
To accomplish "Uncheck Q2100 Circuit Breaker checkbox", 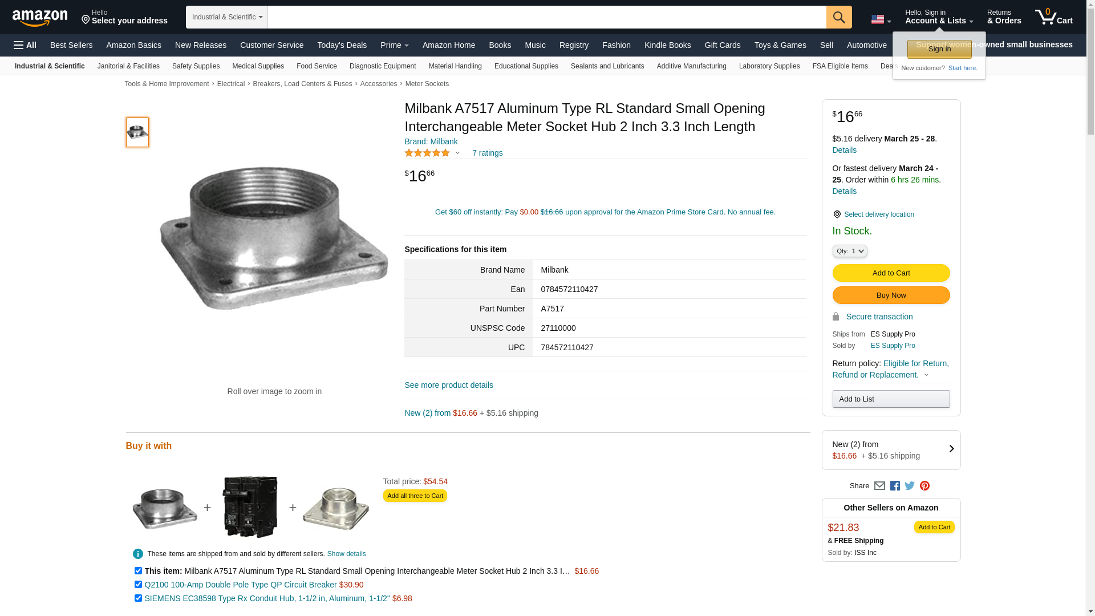I will pyautogui.click(x=138, y=584).
